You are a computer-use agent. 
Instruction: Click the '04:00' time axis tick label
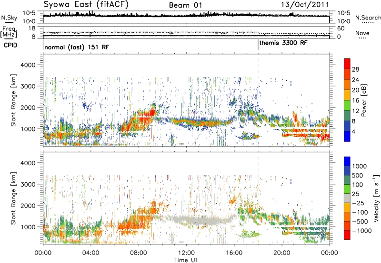click(90, 253)
